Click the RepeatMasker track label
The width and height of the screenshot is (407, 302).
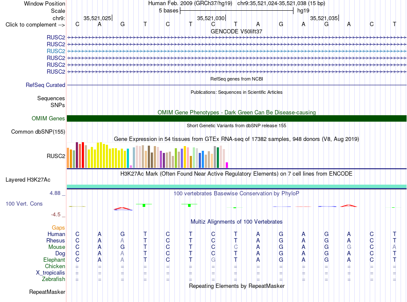click(x=47, y=292)
